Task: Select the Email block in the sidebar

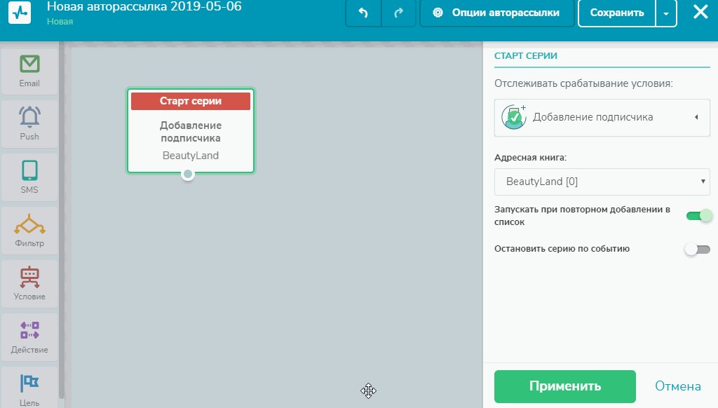Action: (29, 70)
